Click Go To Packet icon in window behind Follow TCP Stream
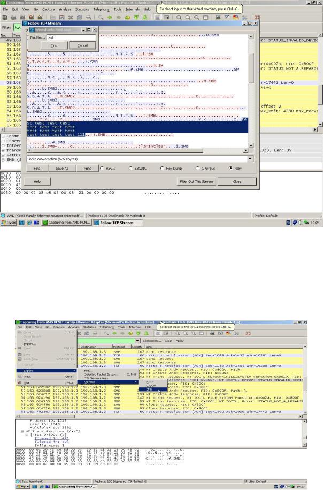This screenshot has width=323, height=490. click(x=127, y=17)
